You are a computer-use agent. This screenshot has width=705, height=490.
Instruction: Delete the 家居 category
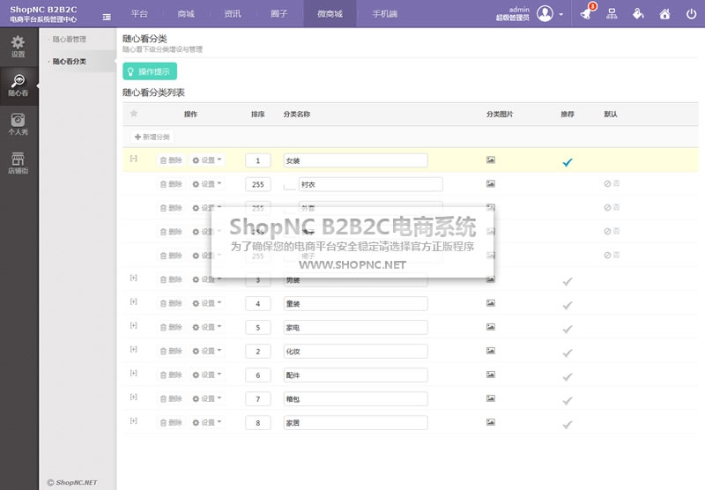click(171, 422)
